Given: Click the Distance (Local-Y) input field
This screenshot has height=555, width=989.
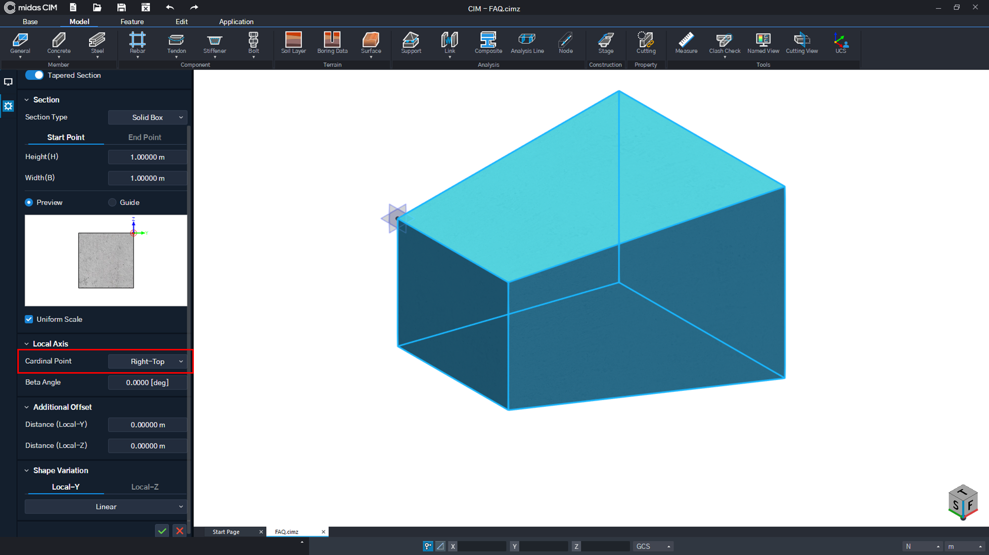Looking at the screenshot, I should click(x=147, y=425).
